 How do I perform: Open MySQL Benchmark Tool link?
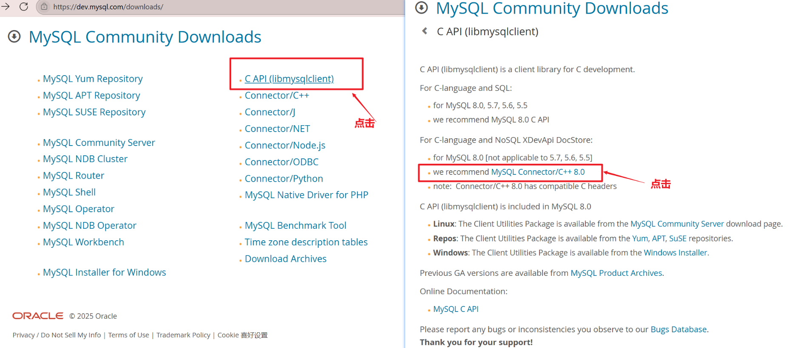[295, 225]
